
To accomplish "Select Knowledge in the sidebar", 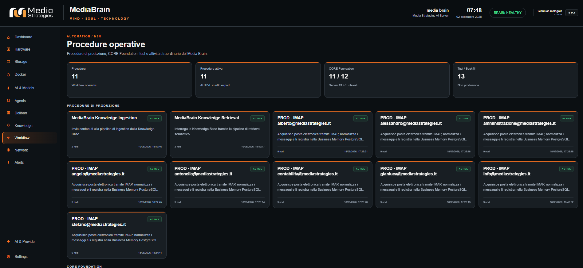I will click(30, 126).
